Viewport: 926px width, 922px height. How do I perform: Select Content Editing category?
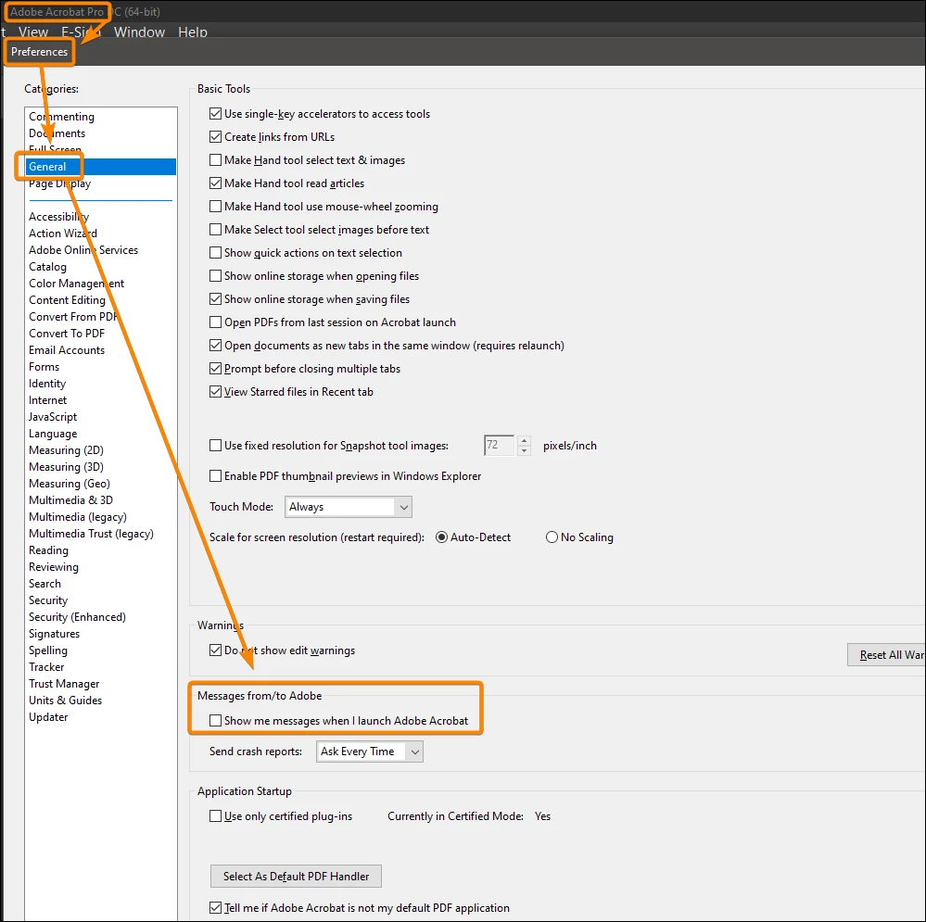point(67,300)
